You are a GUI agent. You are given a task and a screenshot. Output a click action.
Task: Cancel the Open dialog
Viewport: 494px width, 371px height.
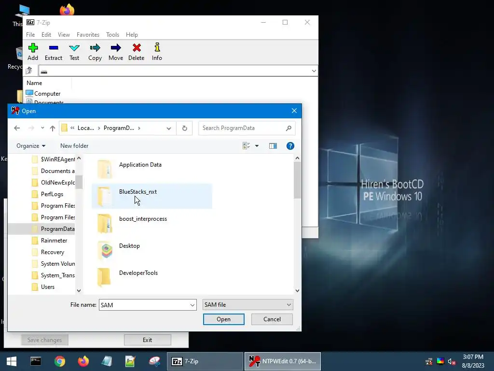(272, 319)
